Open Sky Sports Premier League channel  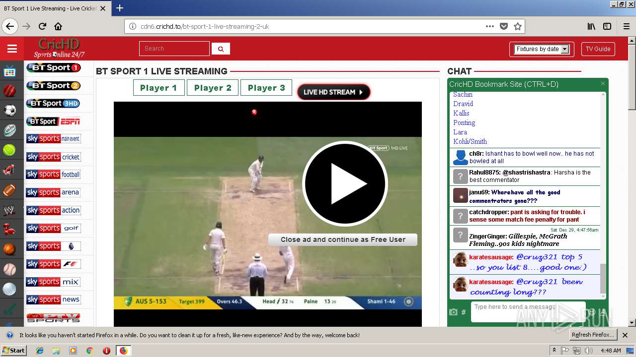tap(53, 246)
